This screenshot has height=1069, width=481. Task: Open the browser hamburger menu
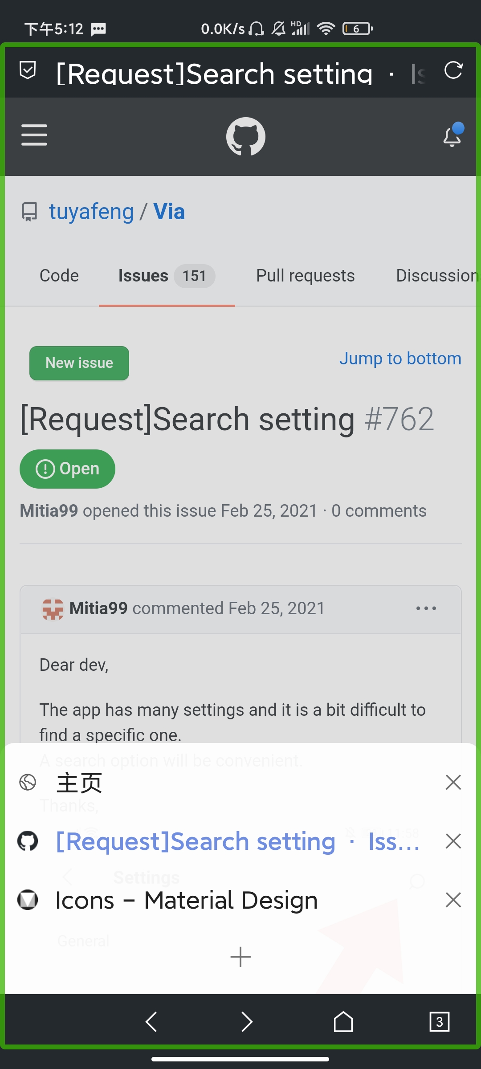tap(34, 136)
